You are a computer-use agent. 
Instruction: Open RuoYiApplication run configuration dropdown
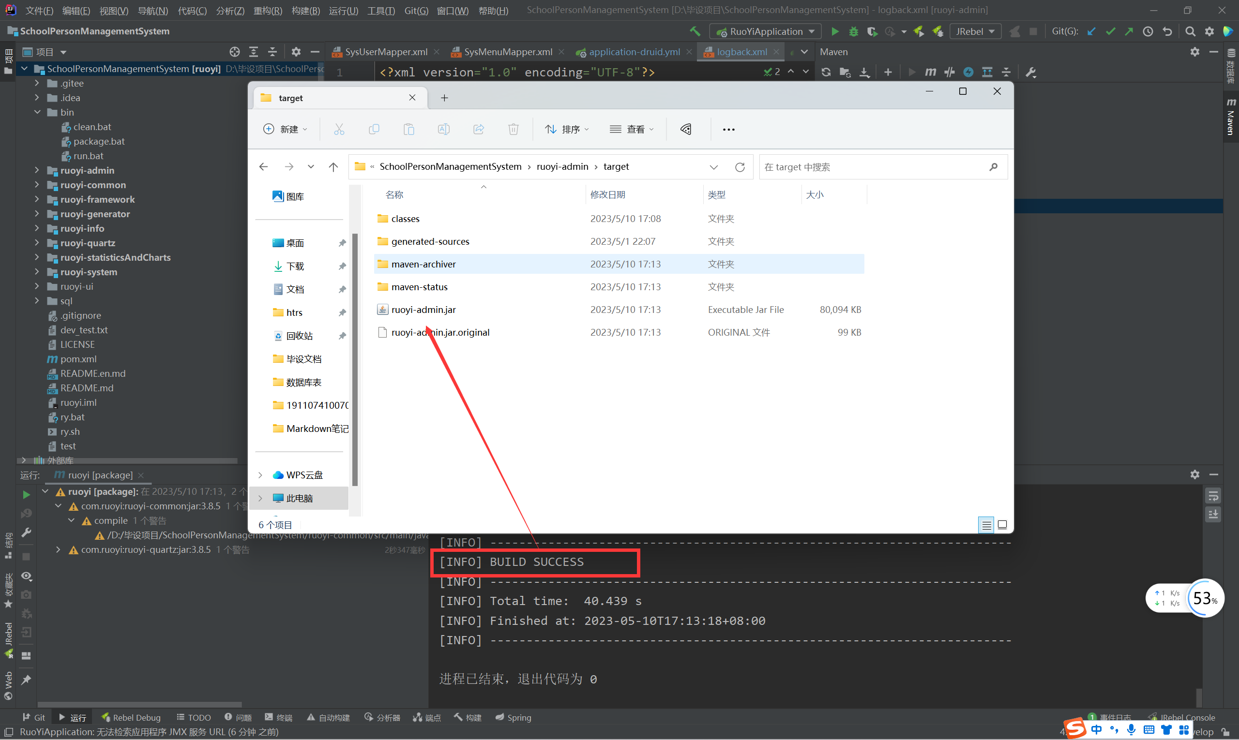point(765,31)
